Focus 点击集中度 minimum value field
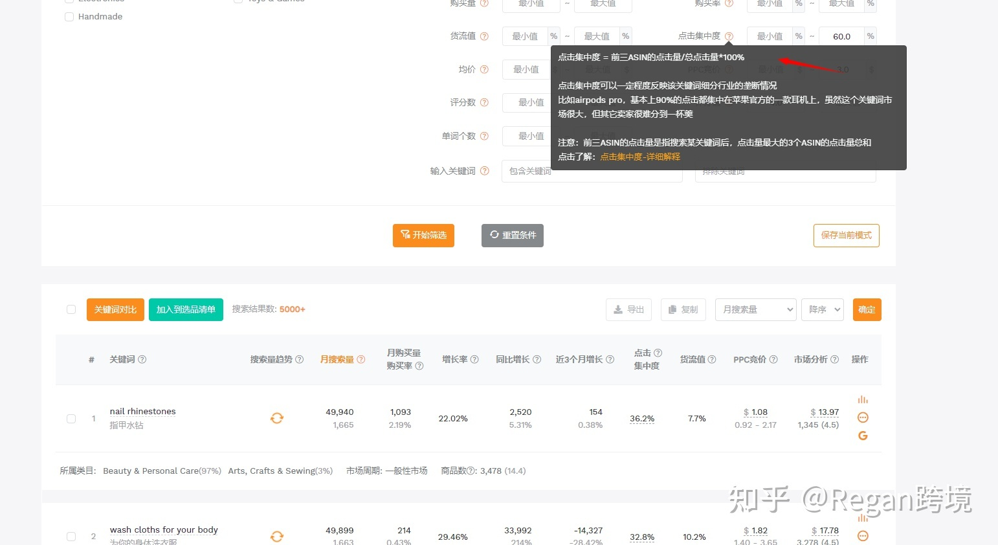 point(770,36)
